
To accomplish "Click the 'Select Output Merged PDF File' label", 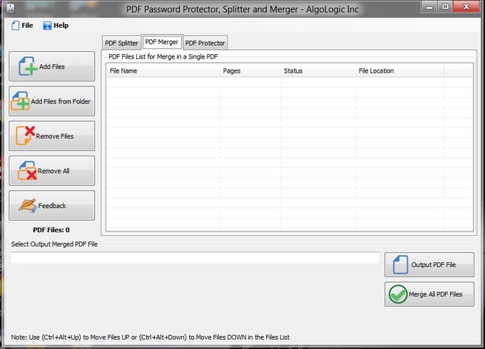I will pos(54,244).
